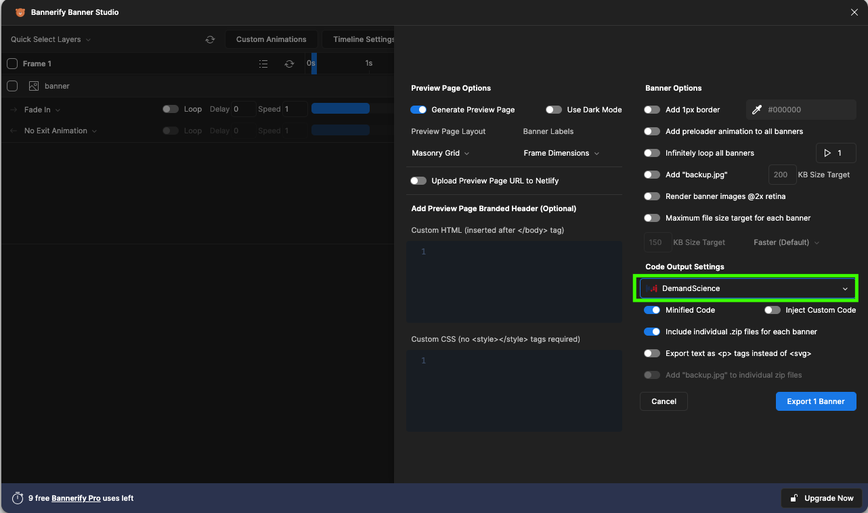This screenshot has width=868, height=513.
Task: Click the Custom HTML code editor
Action: coord(514,282)
